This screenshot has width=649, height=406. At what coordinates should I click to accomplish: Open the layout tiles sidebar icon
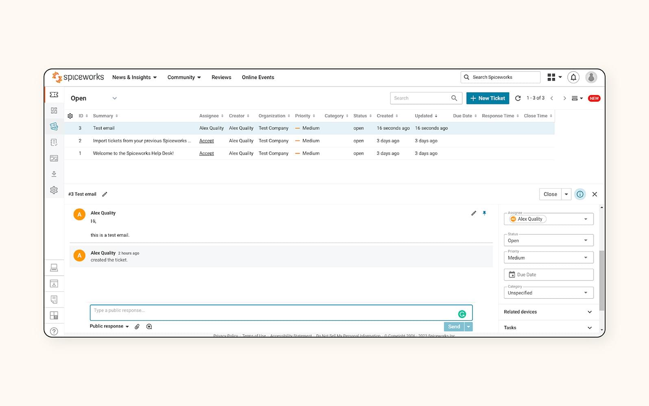click(54, 315)
